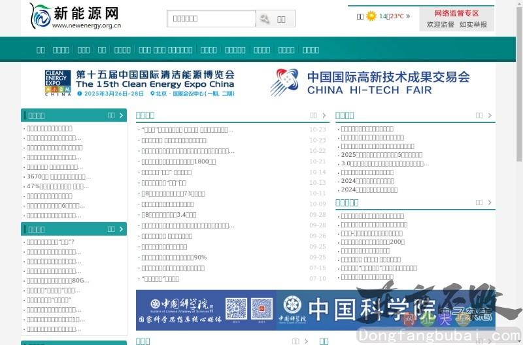Open the 15th Clean Energy Expo China banner
Image resolution: width=523 pixels, height=345 pixels.
click(x=140, y=83)
